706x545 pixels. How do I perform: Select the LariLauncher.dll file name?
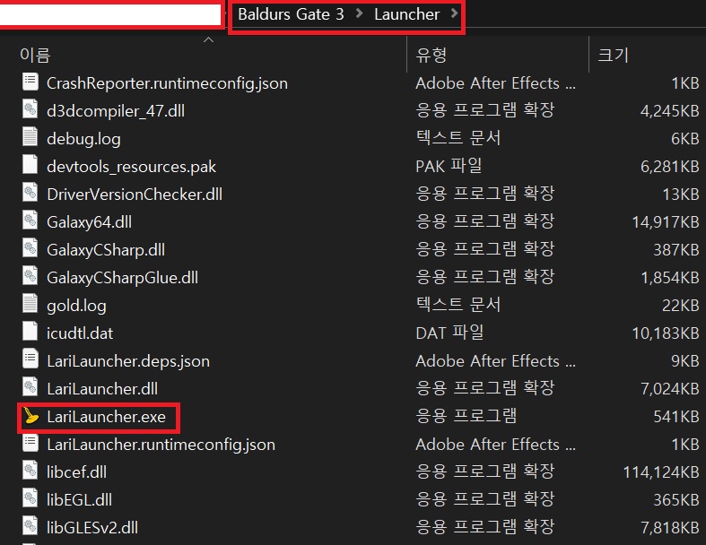point(102,388)
